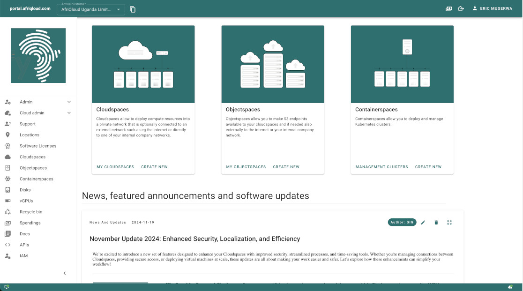523x291 pixels.
Task: Collapse the sidebar with the left chevron
Action: coord(65,273)
